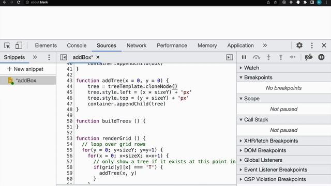Select the addBox editor tab
The image size is (331, 186).
point(83,57)
